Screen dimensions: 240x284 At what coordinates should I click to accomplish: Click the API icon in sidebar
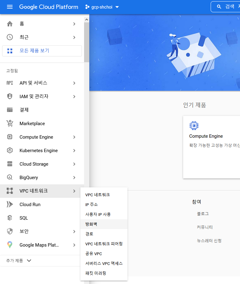(x=10, y=83)
